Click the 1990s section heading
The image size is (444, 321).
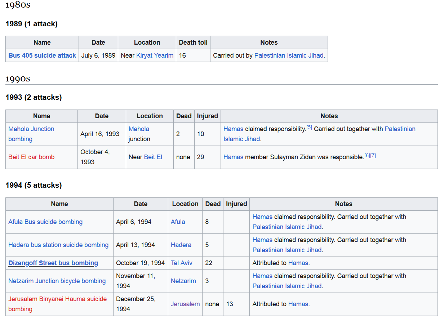click(x=18, y=79)
